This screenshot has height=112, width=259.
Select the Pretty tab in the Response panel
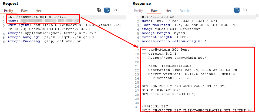(139, 11)
